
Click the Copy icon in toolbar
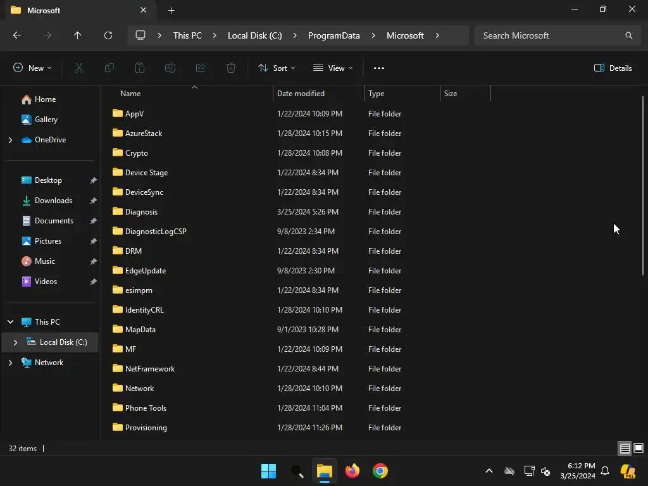[x=109, y=68]
